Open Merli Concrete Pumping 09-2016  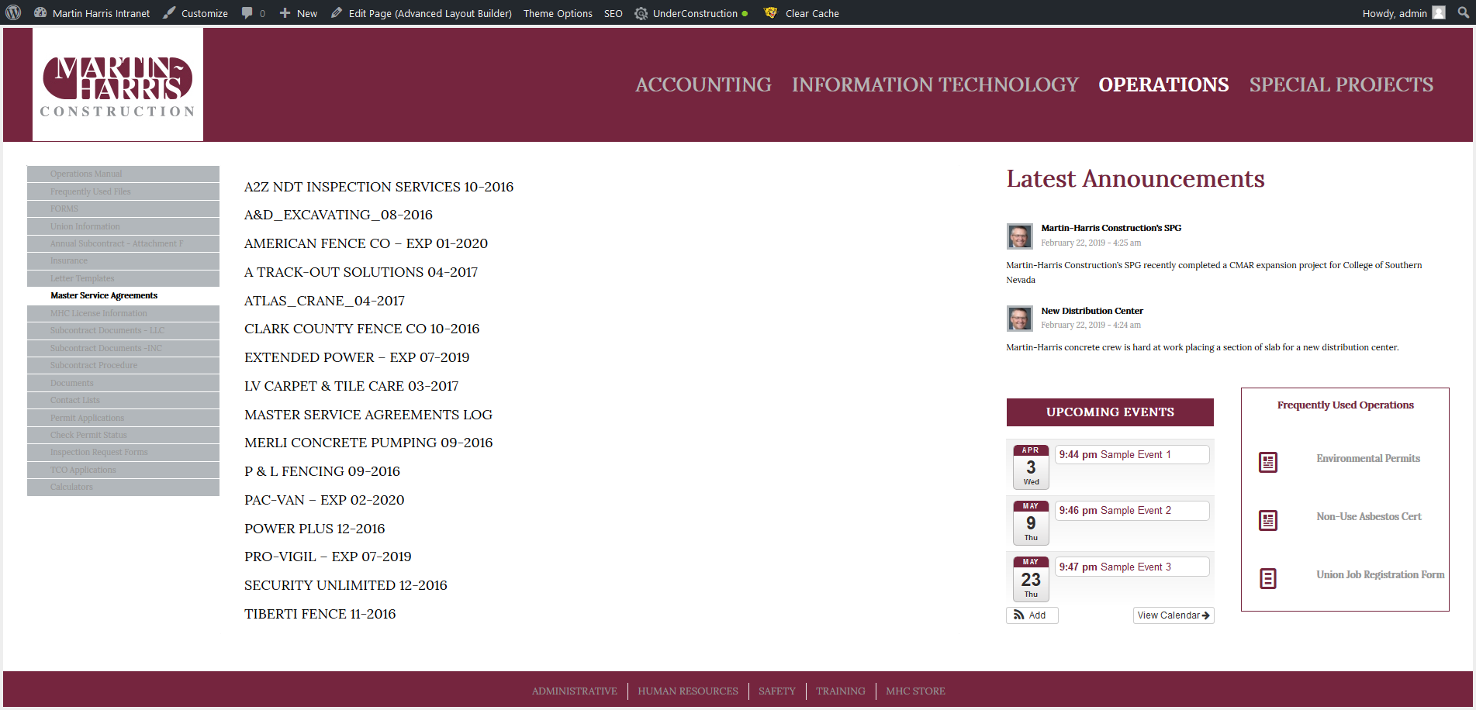[x=368, y=443]
